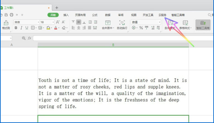214x123 pixels.
Task: Click the Save icon in the quick access toolbar
Action: click(x=6, y=15)
